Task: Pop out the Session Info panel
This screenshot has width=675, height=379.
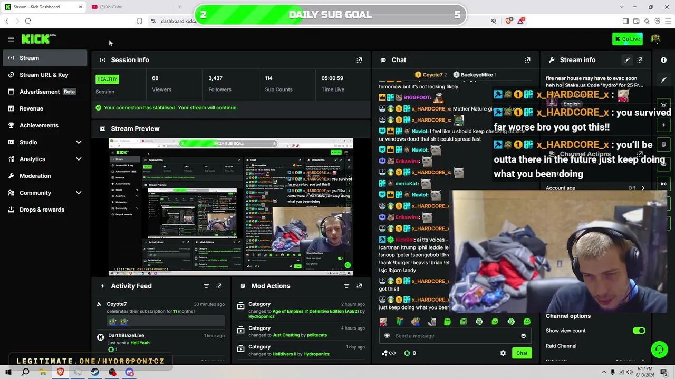Action: pos(359,60)
